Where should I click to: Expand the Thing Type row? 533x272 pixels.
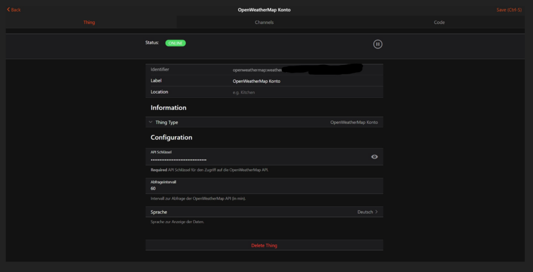[x=264, y=122]
